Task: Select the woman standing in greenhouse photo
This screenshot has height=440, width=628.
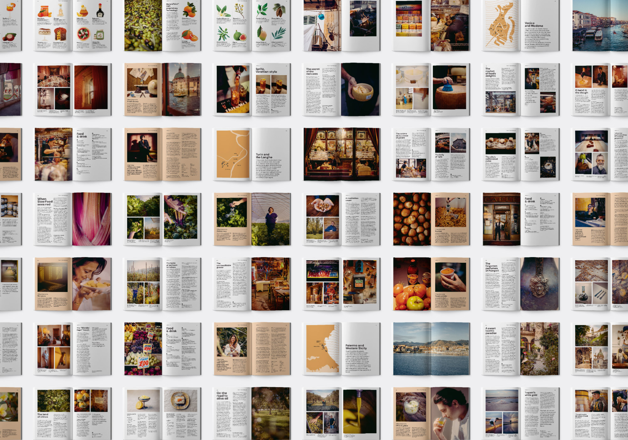Action: (271, 219)
